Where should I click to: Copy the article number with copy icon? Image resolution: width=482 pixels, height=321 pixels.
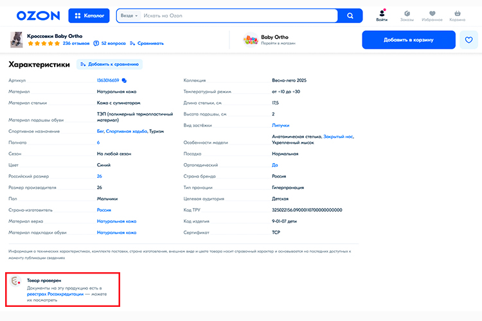[124, 80]
